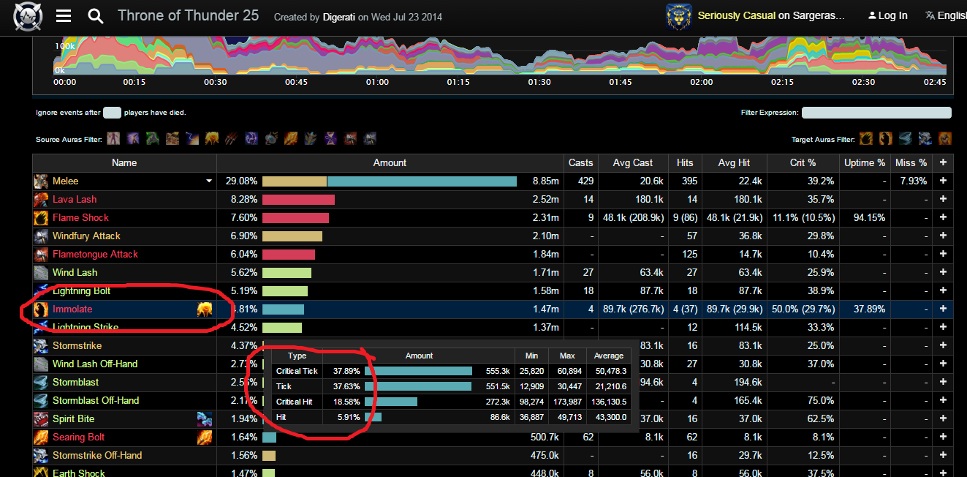967x477 pixels.
Task: Open the hamburger navigation menu
Action: tap(64, 15)
